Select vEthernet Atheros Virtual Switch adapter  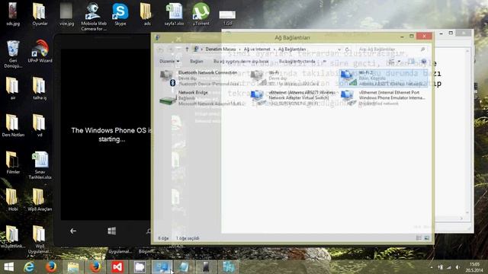293,98
